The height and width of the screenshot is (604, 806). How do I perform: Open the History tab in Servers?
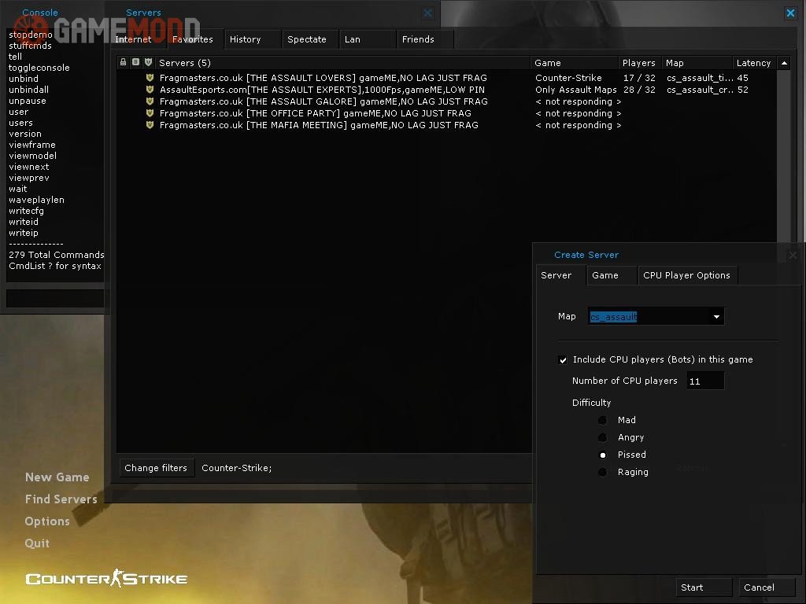(x=246, y=39)
